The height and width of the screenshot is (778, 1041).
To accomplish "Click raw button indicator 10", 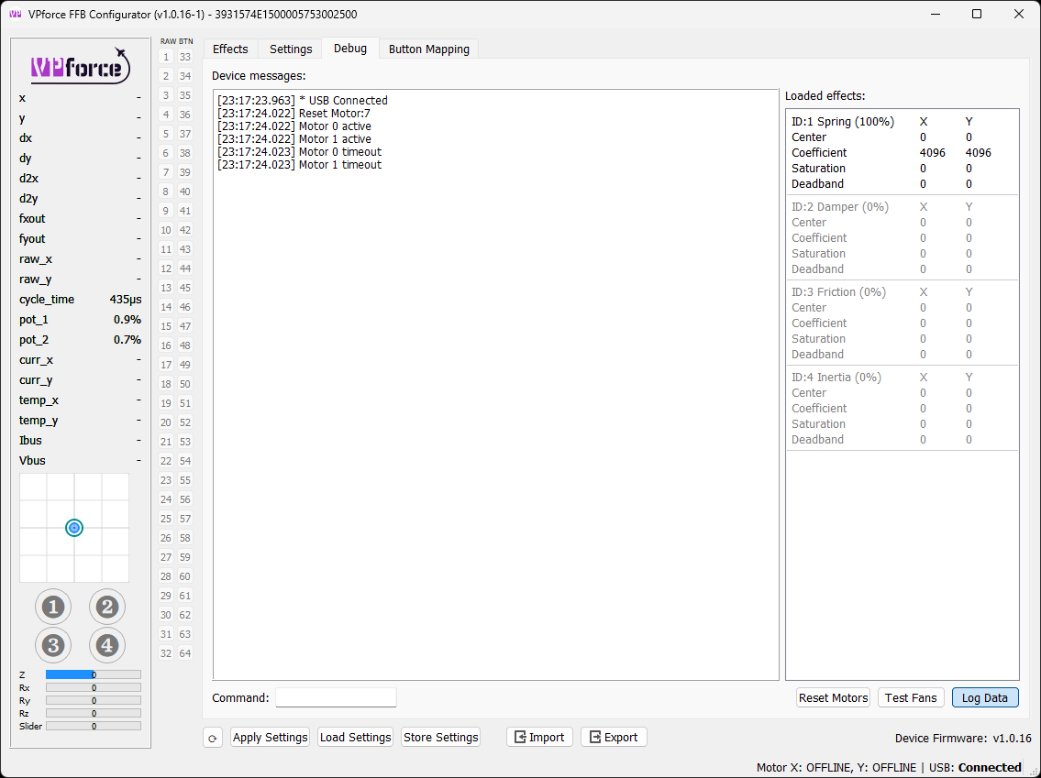I will coord(166,230).
